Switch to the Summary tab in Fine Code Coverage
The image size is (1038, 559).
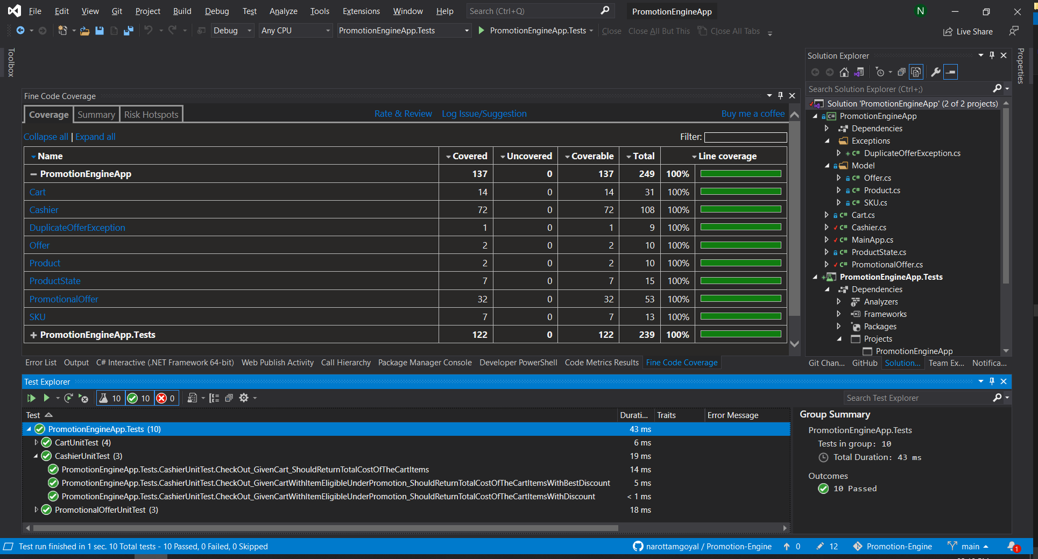tap(96, 114)
